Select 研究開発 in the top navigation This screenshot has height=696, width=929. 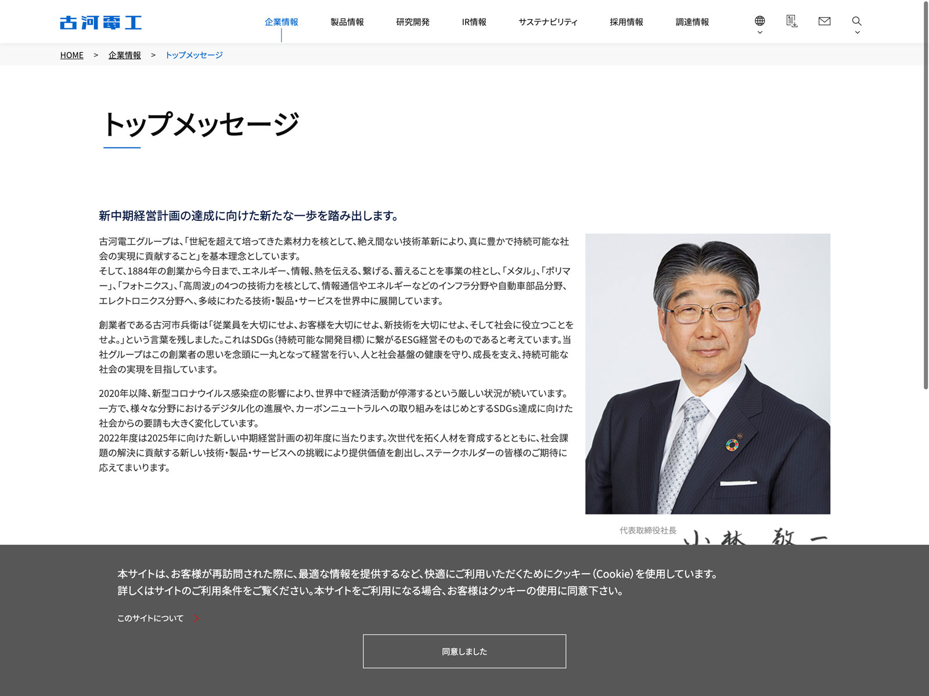[x=412, y=22]
